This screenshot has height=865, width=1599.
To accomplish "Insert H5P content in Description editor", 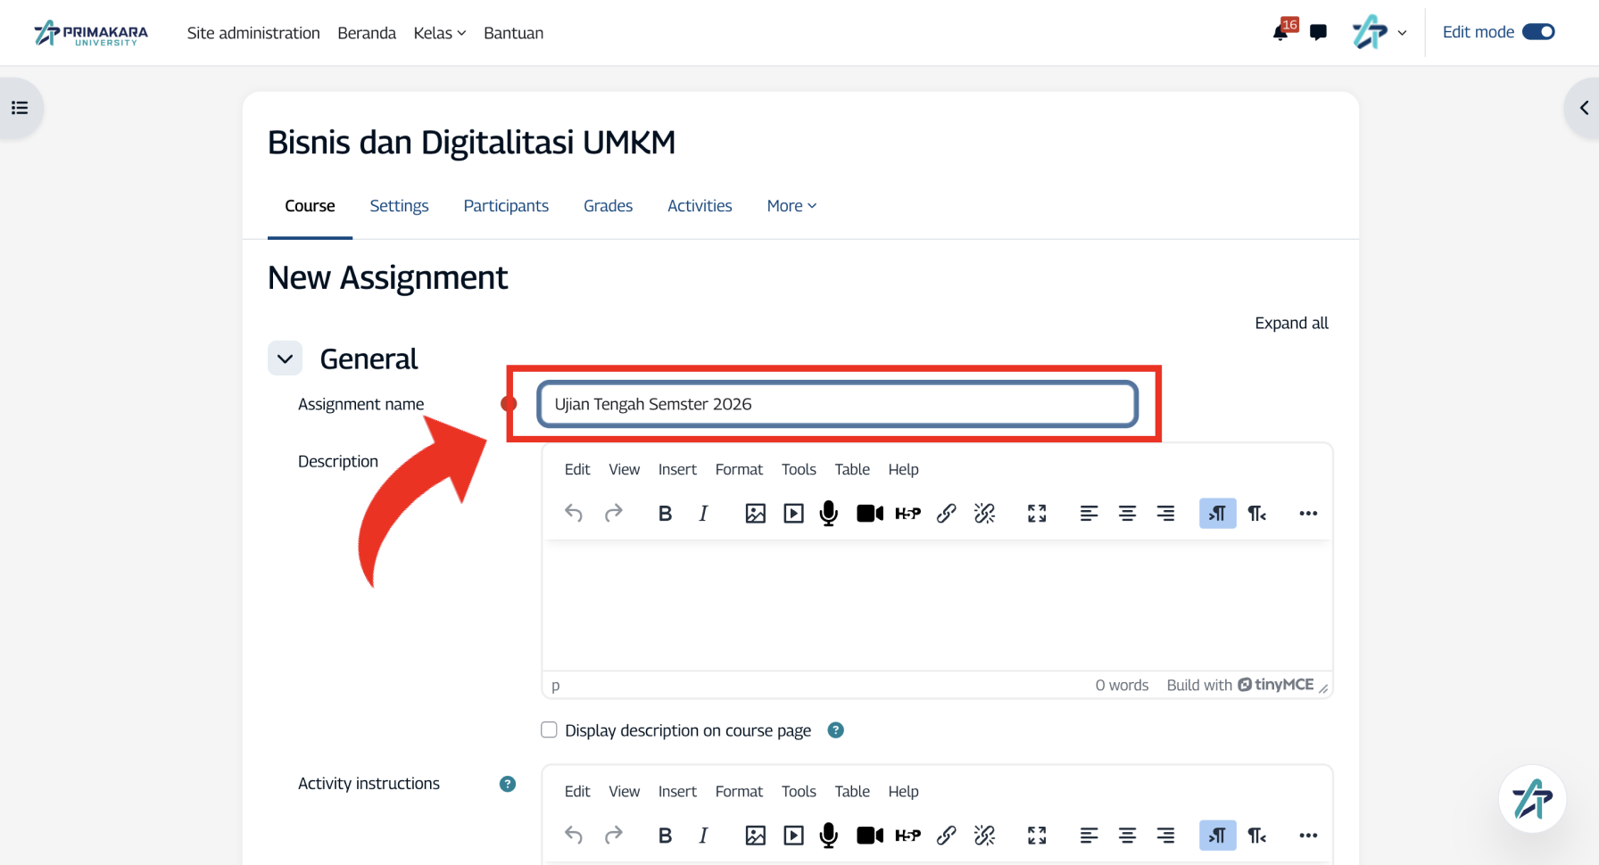I will click(x=907, y=513).
